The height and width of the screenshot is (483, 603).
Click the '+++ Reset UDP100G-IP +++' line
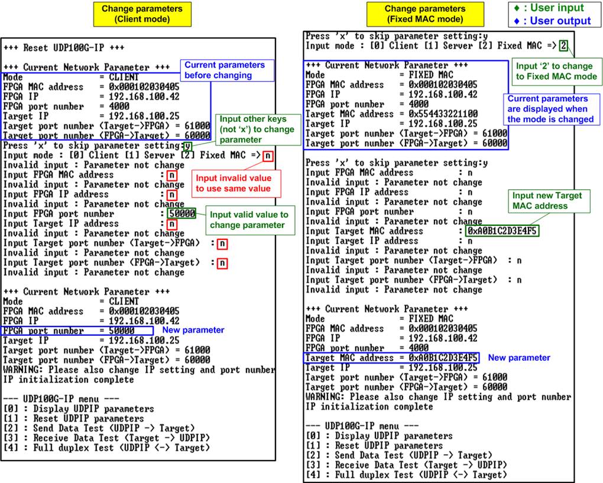pyautogui.click(x=64, y=48)
